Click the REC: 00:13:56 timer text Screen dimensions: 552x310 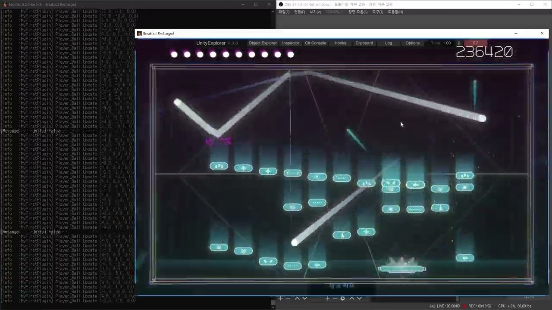[480, 306]
